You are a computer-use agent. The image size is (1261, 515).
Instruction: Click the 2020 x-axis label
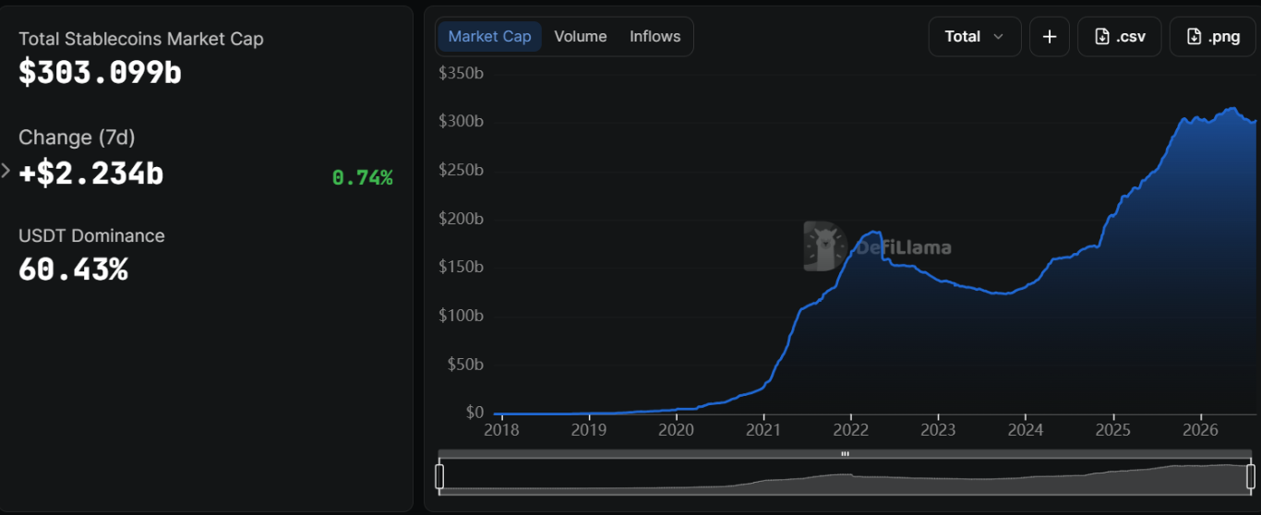[x=676, y=430]
